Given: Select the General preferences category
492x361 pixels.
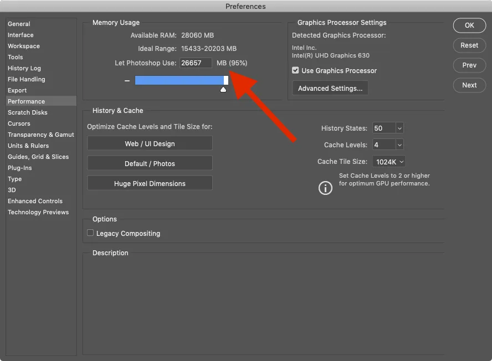Looking at the screenshot, I should point(19,24).
